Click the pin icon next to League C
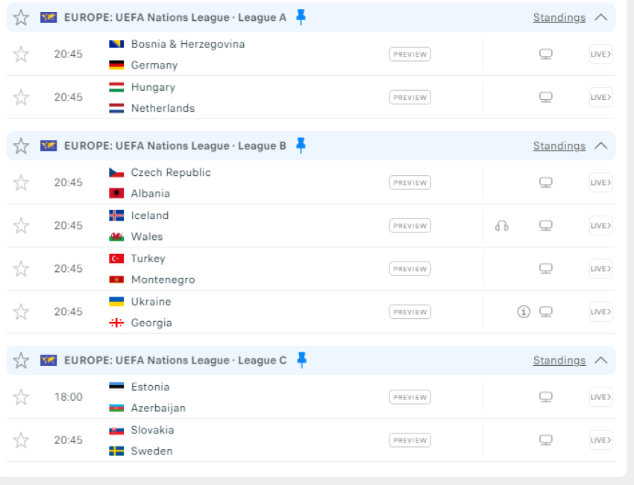 click(301, 360)
